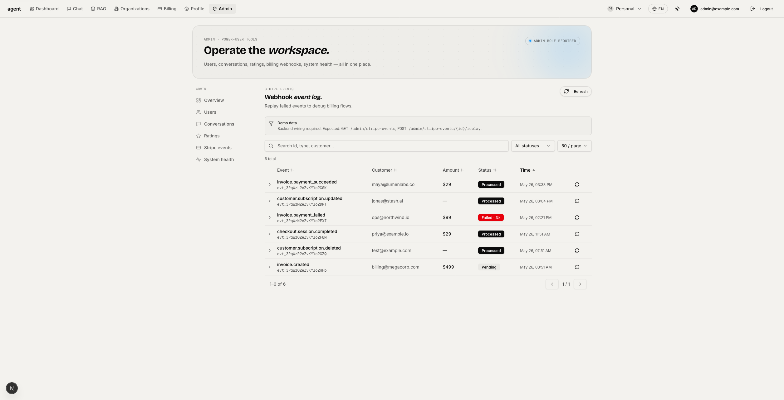Open the All statuses filter dropdown
The image size is (784, 400).
(533, 146)
